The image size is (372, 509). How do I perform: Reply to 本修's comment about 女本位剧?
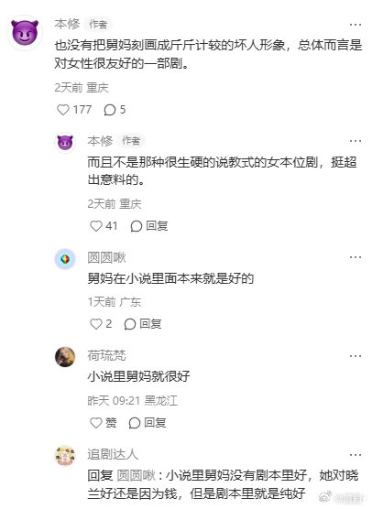[x=149, y=226]
